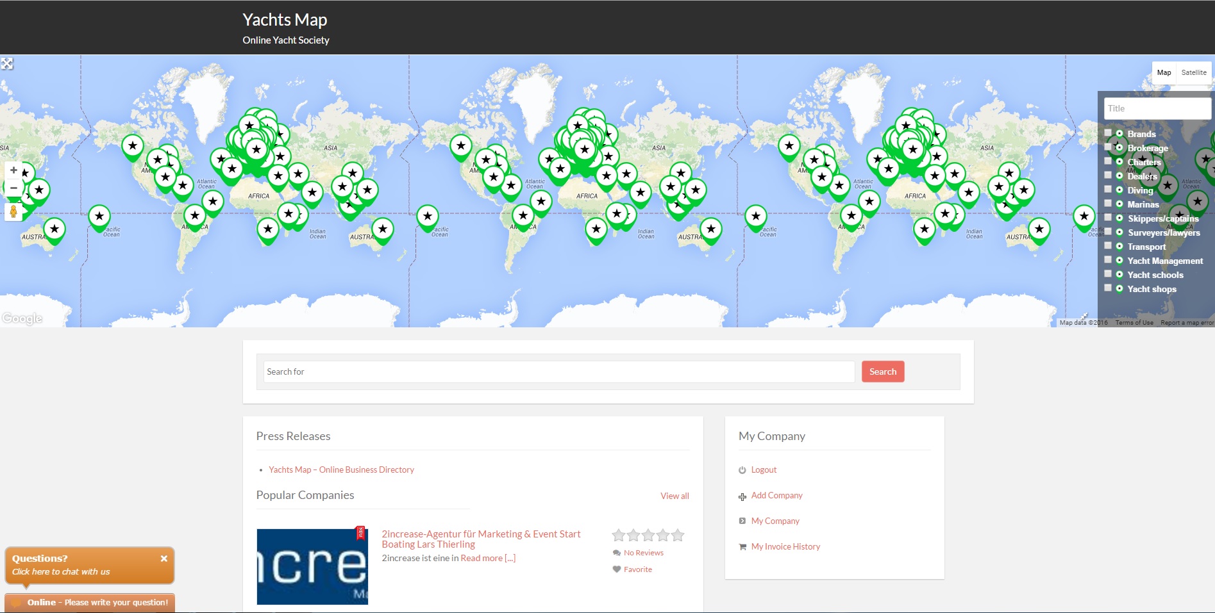Open the 2increase-Agentur company title link
This screenshot has height=613, width=1215.
481,539
